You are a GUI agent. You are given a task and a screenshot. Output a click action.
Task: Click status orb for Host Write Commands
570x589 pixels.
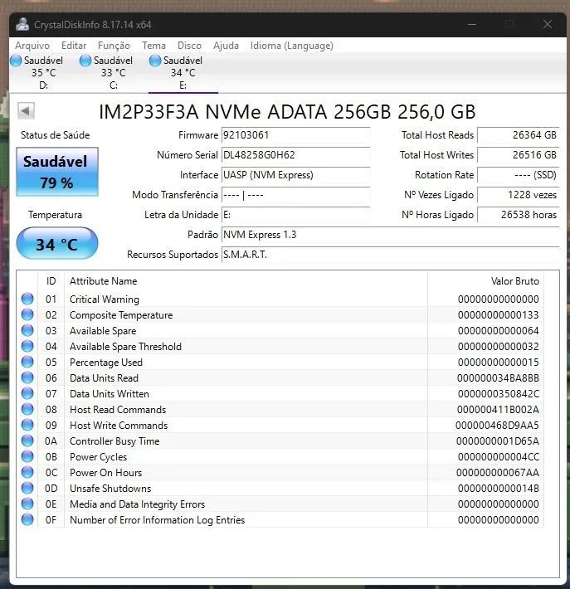27,426
